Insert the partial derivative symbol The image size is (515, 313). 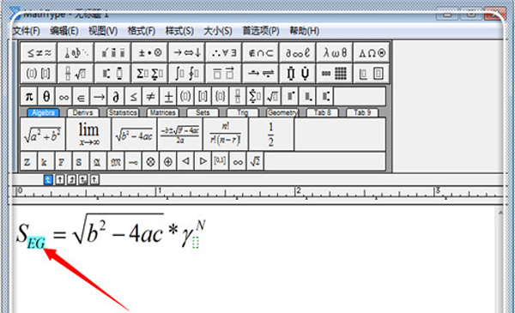[x=116, y=96]
